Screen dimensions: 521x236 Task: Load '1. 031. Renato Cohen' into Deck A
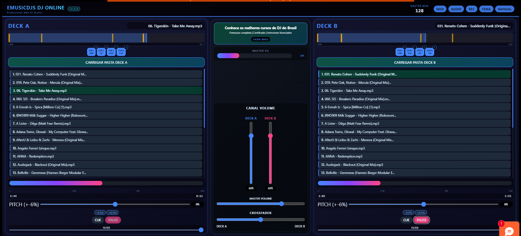pos(106,74)
